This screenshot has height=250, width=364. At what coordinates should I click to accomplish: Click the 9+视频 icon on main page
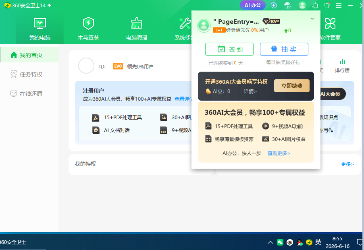click(164, 130)
